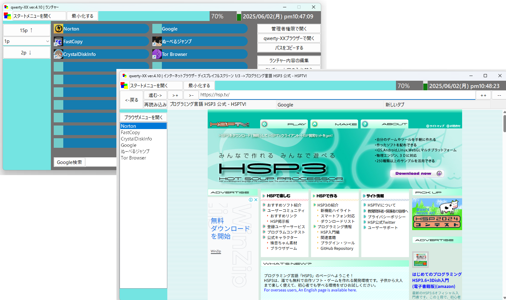Click the ぬーべるジャンプ icon in the launcher
Screen dimensions: 506x300
click(157, 41)
